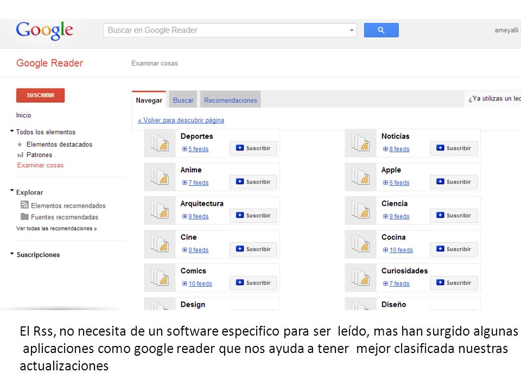The image size is (521, 391).
Task: Click the Comics feed bundle icon
Action: (x=160, y=278)
